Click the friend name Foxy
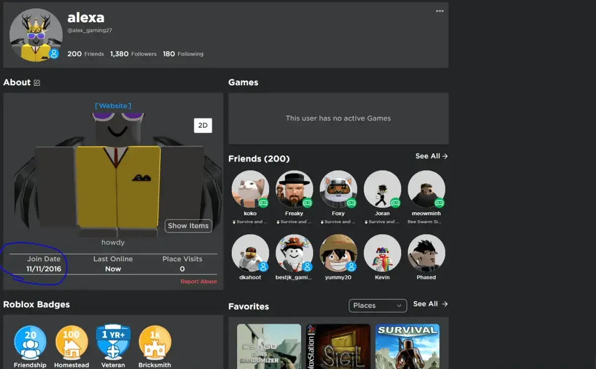The width and height of the screenshot is (596, 369). tap(338, 214)
